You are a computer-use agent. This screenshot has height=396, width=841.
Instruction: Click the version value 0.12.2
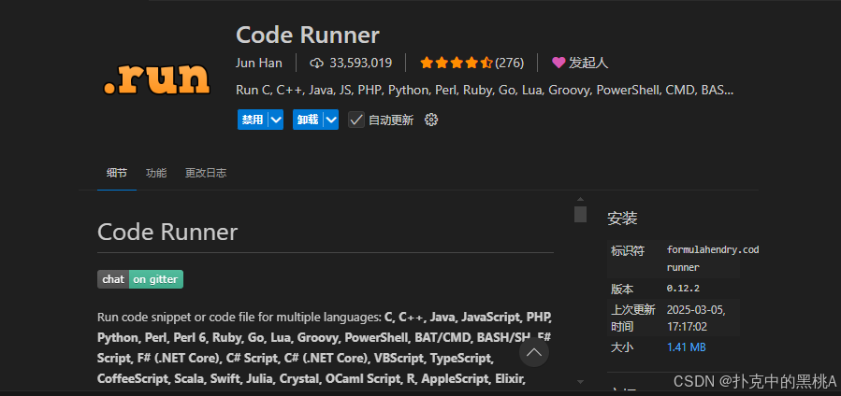(x=683, y=289)
